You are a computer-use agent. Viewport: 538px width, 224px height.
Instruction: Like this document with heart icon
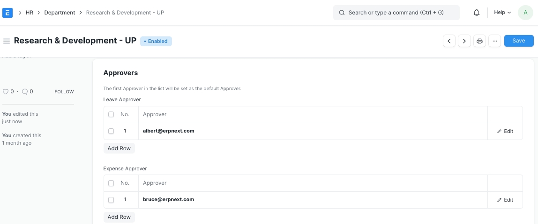coord(6,92)
